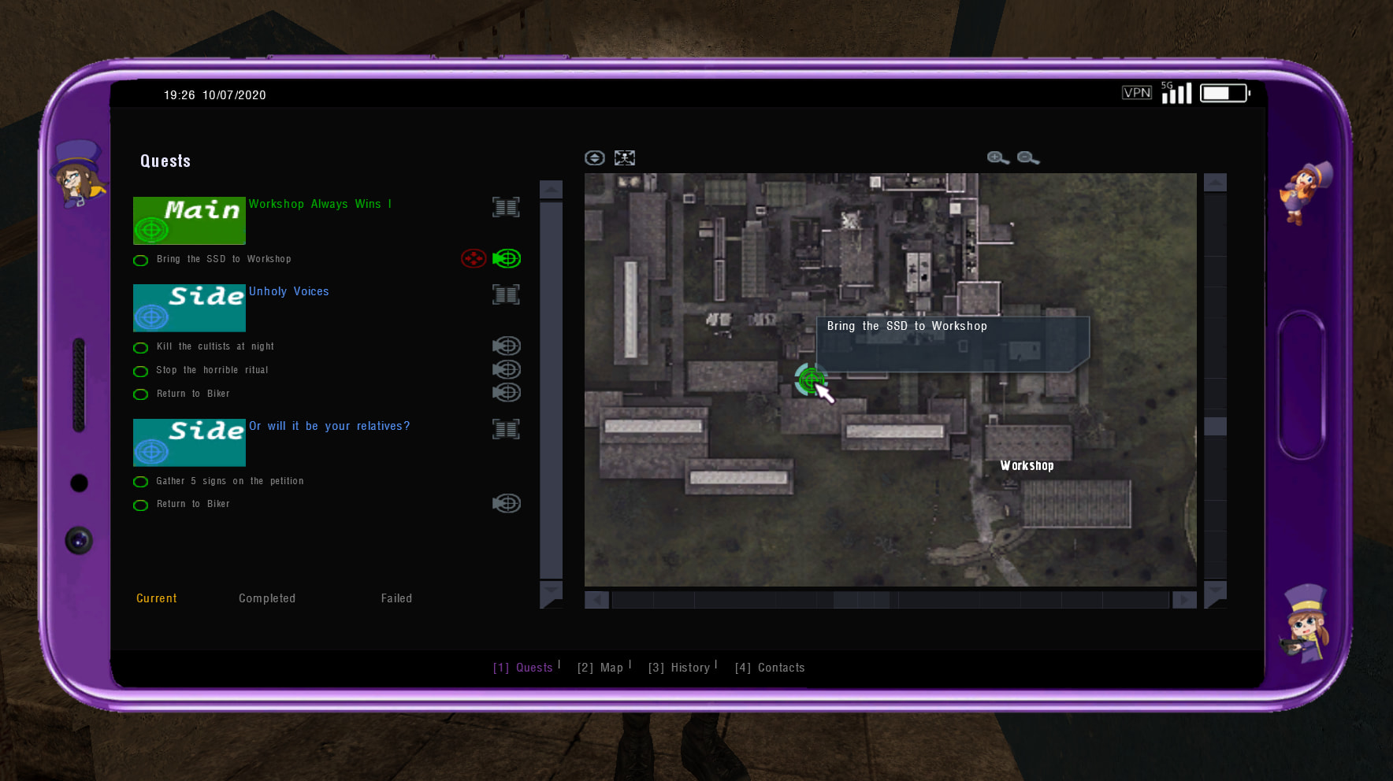The height and width of the screenshot is (781, 1393).
Task: Click the battery indicator icon
Action: [x=1224, y=94]
